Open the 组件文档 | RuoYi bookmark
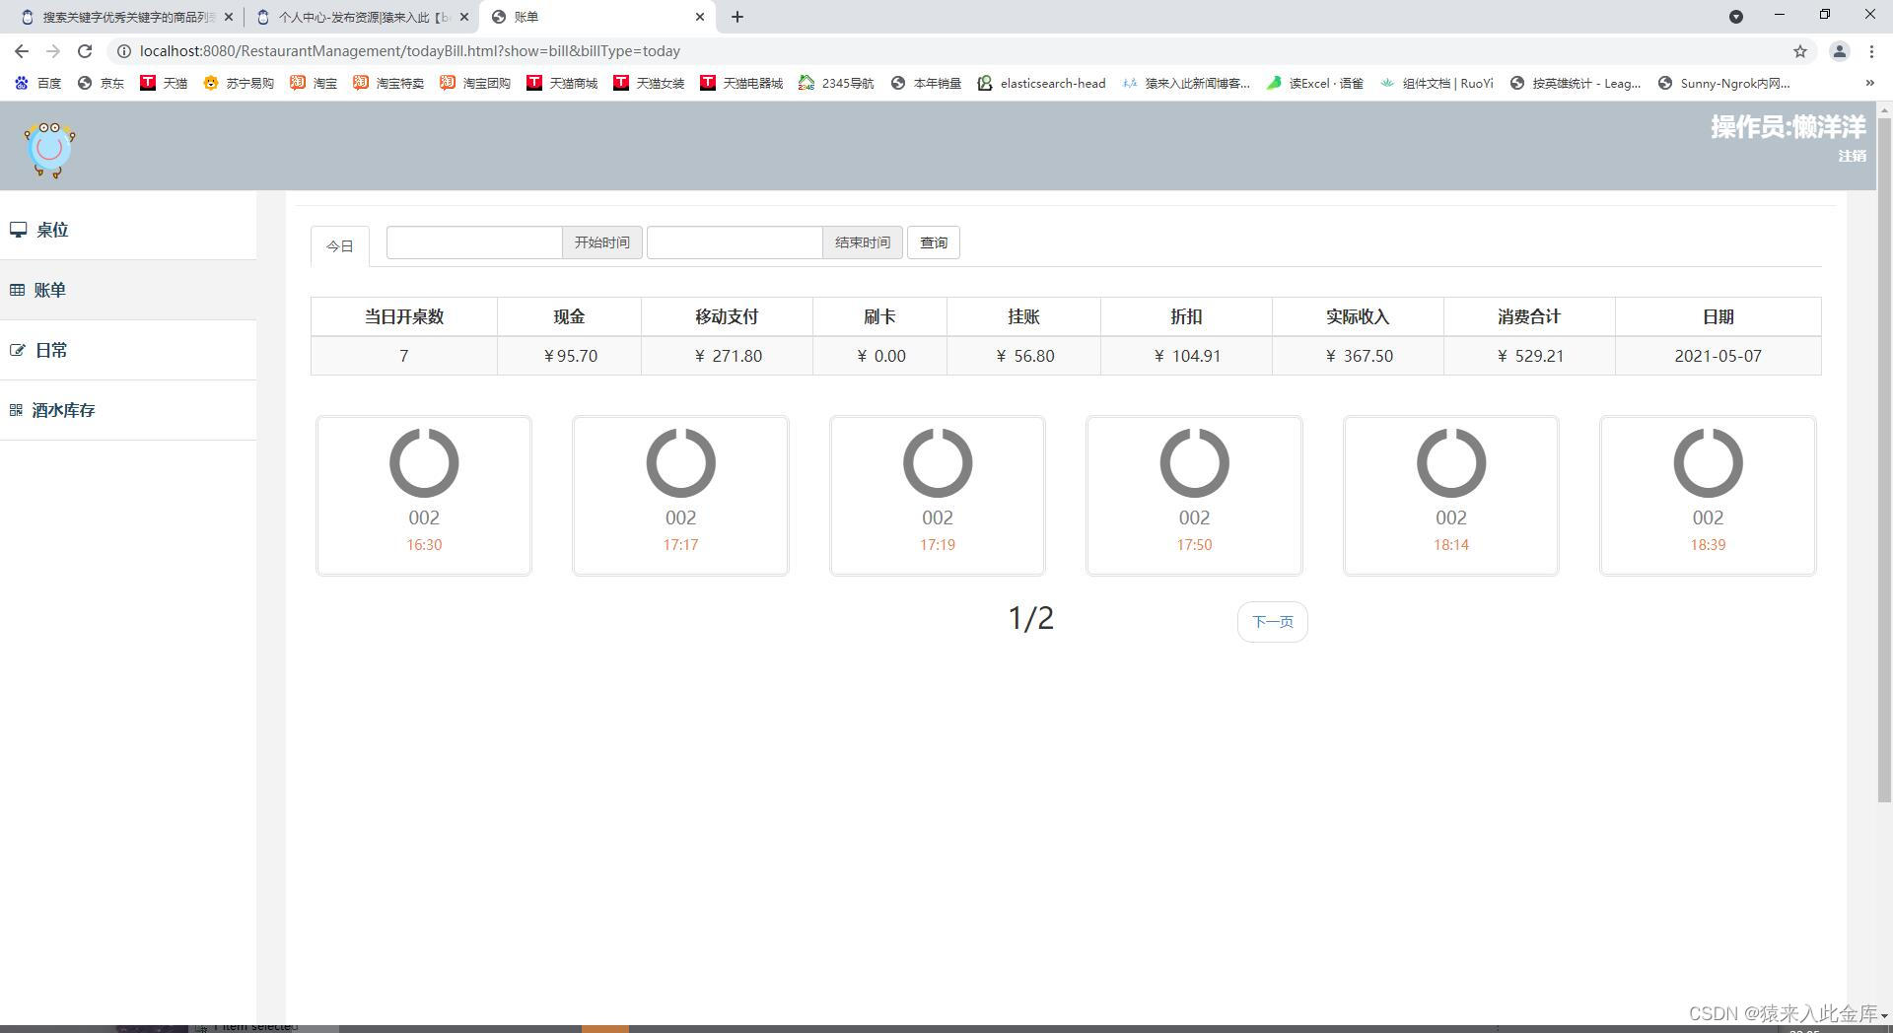This screenshot has width=1893, height=1033. pos(1437,83)
